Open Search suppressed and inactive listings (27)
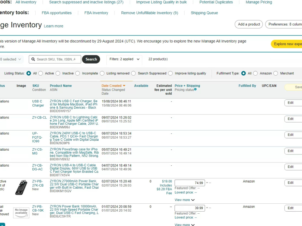 [86, 2]
